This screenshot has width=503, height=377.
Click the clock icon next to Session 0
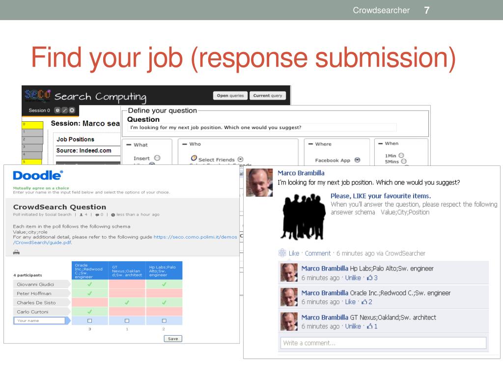[57, 110]
